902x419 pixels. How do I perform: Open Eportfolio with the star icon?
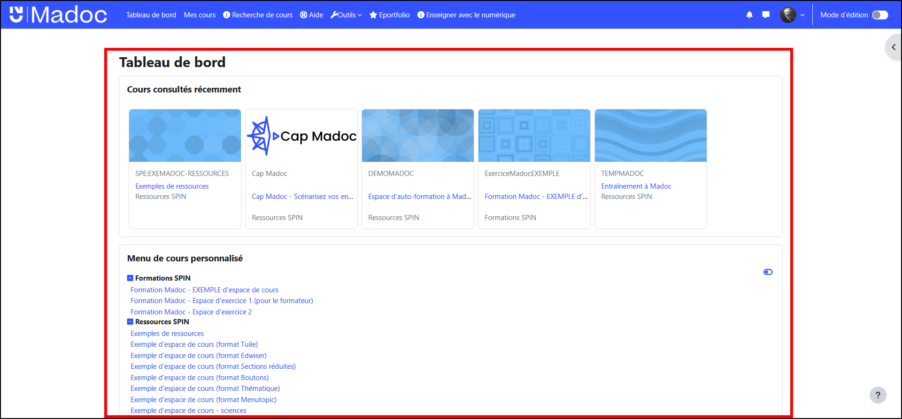click(x=389, y=15)
